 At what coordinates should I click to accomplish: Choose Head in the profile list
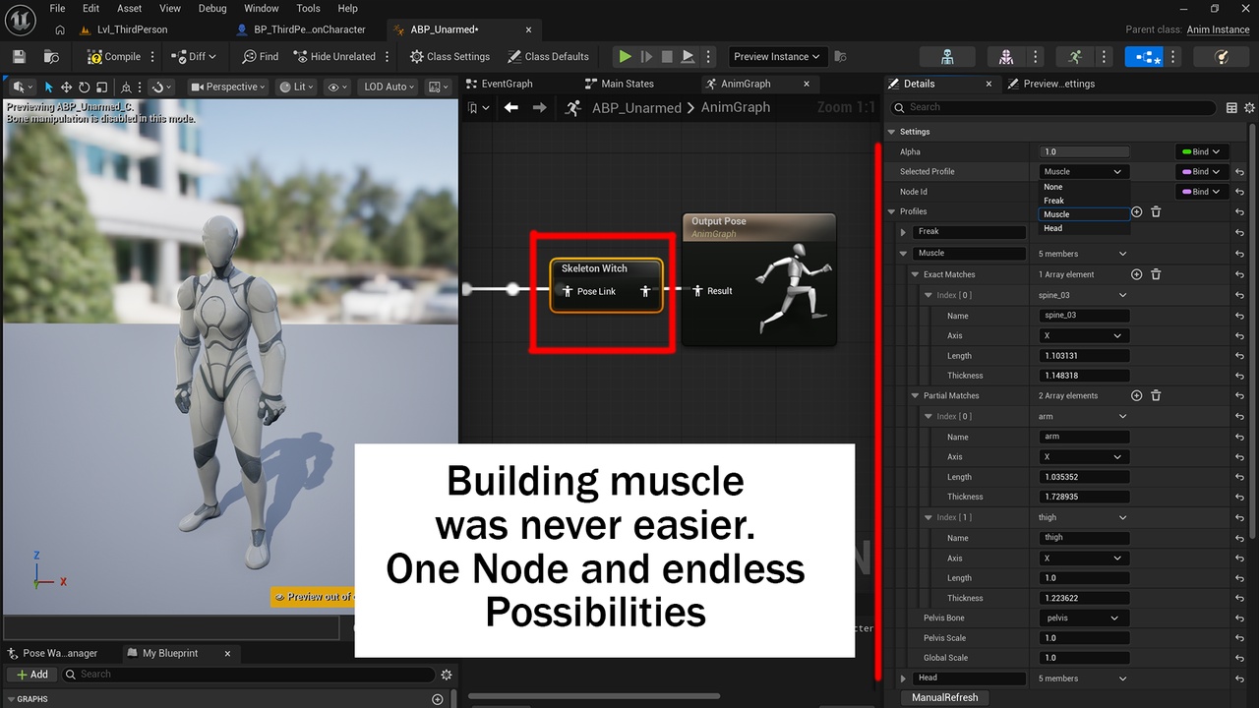(x=1084, y=228)
